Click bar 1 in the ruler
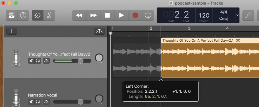259x107 pixels. [113, 28]
